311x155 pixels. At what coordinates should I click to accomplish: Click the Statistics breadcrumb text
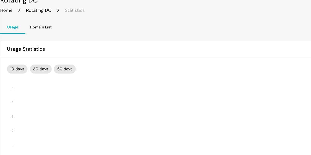pos(75,10)
